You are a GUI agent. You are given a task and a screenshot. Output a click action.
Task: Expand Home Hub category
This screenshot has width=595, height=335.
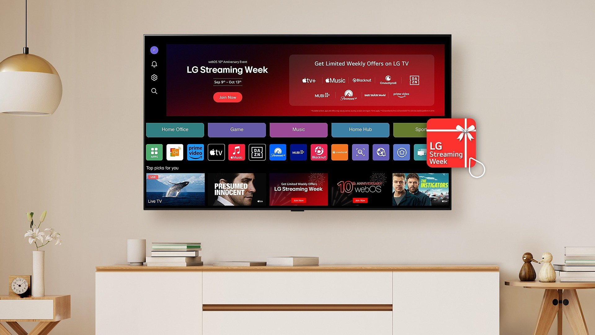(360, 129)
